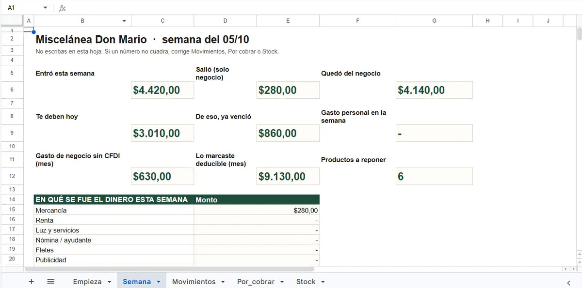This screenshot has width=582, height=288.
Task: Click 'EN QUÉ SE FUE EL DINERO' header
Action: (x=112, y=199)
